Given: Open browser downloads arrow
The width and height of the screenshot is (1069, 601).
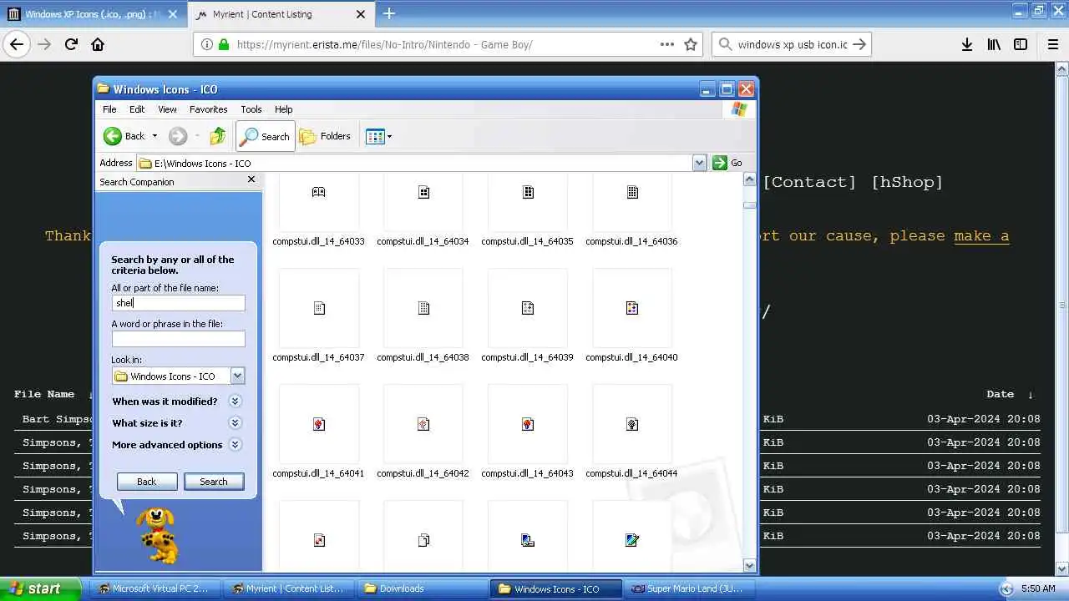Looking at the screenshot, I should [967, 44].
